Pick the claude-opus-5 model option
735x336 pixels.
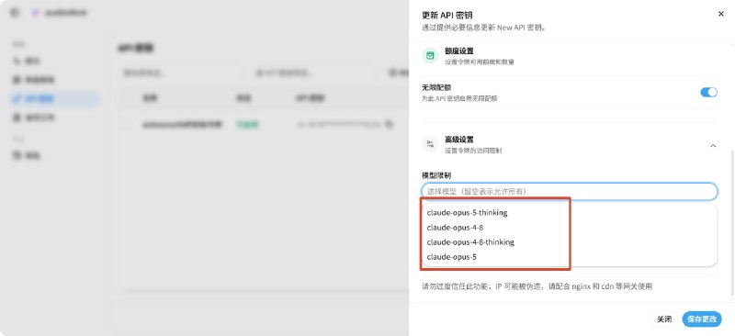click(451, 257)
